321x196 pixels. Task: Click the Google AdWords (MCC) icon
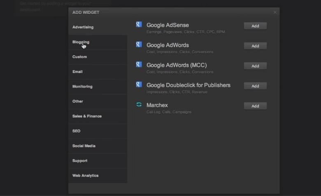coord(139,64)
